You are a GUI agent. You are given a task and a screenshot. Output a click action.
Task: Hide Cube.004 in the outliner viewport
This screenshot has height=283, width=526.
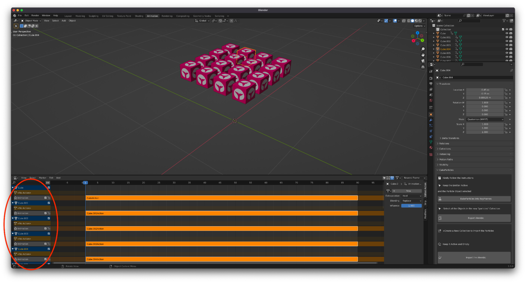(507, 49)
